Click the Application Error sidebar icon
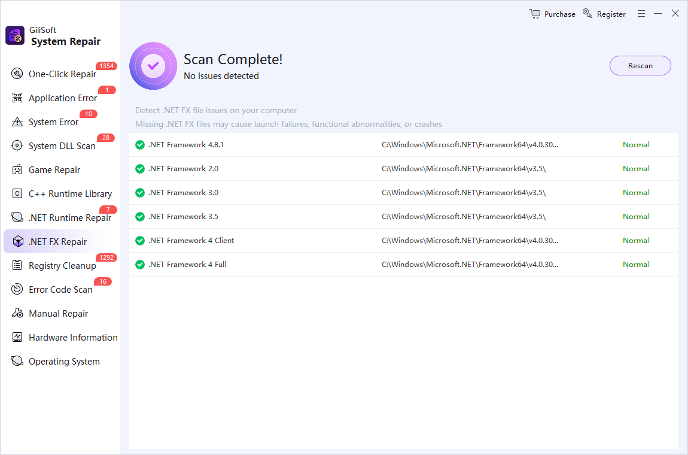The width and height of the screenshot is (688, 455). click(17, 98)
